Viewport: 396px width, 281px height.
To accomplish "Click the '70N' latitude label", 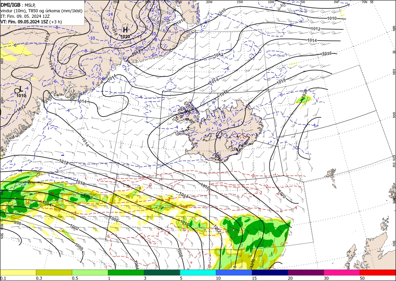I will pyautogui.click(x=364, y=2).
